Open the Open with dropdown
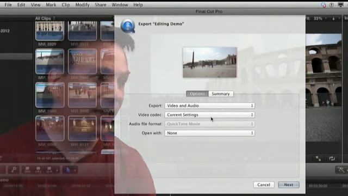Screen dimensions: 348x196 click(x=209, y=133)
